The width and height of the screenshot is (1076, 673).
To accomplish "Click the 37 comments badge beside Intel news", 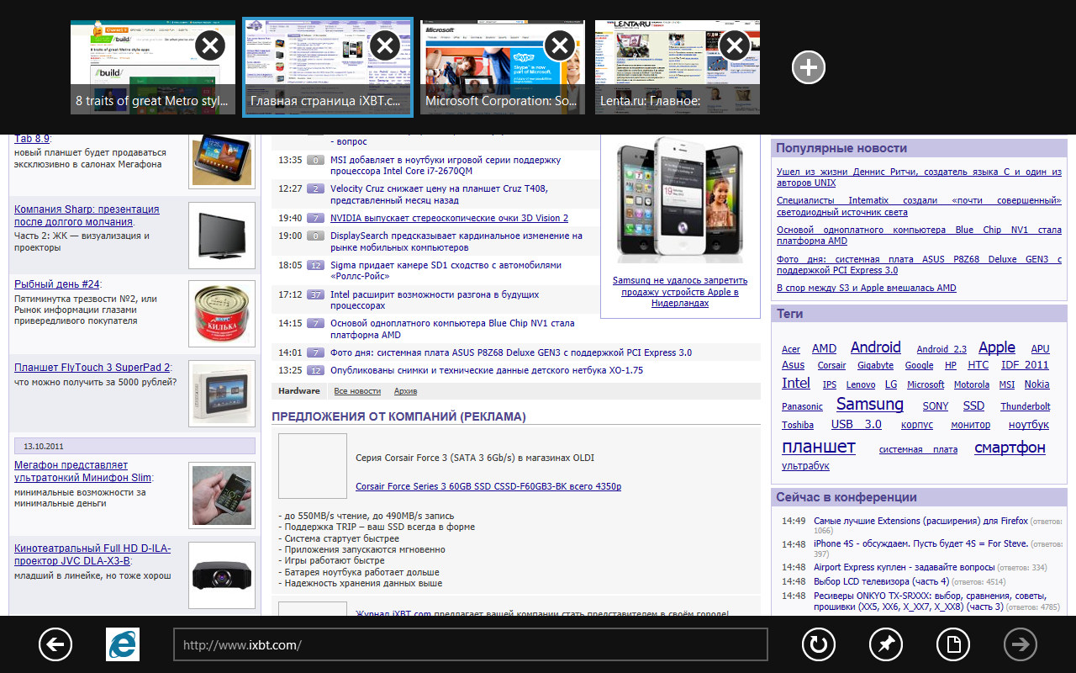I will click(x=316, y=294).
